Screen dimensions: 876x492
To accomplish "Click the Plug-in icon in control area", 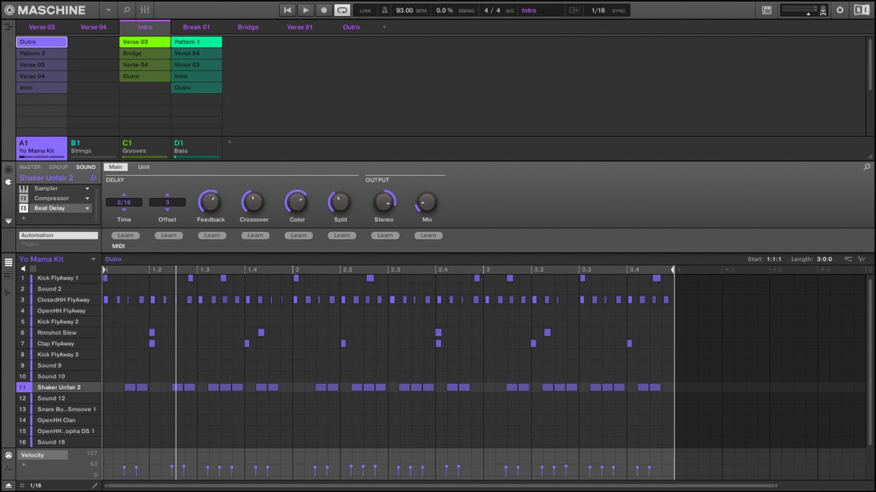I will (8, 182).
